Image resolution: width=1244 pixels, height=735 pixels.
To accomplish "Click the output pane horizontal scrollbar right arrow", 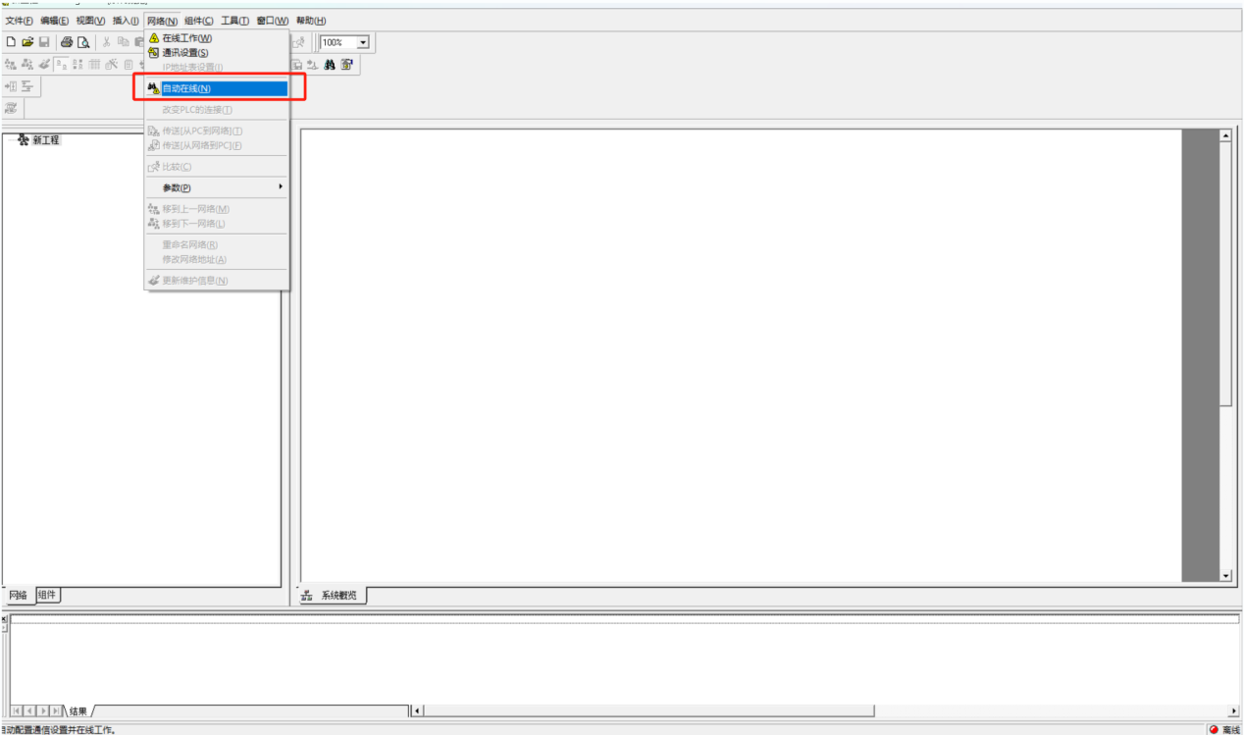I will click(x=1233, y=710).
